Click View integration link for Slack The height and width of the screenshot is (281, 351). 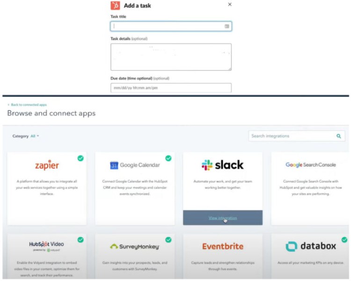(x=223, y=218)
